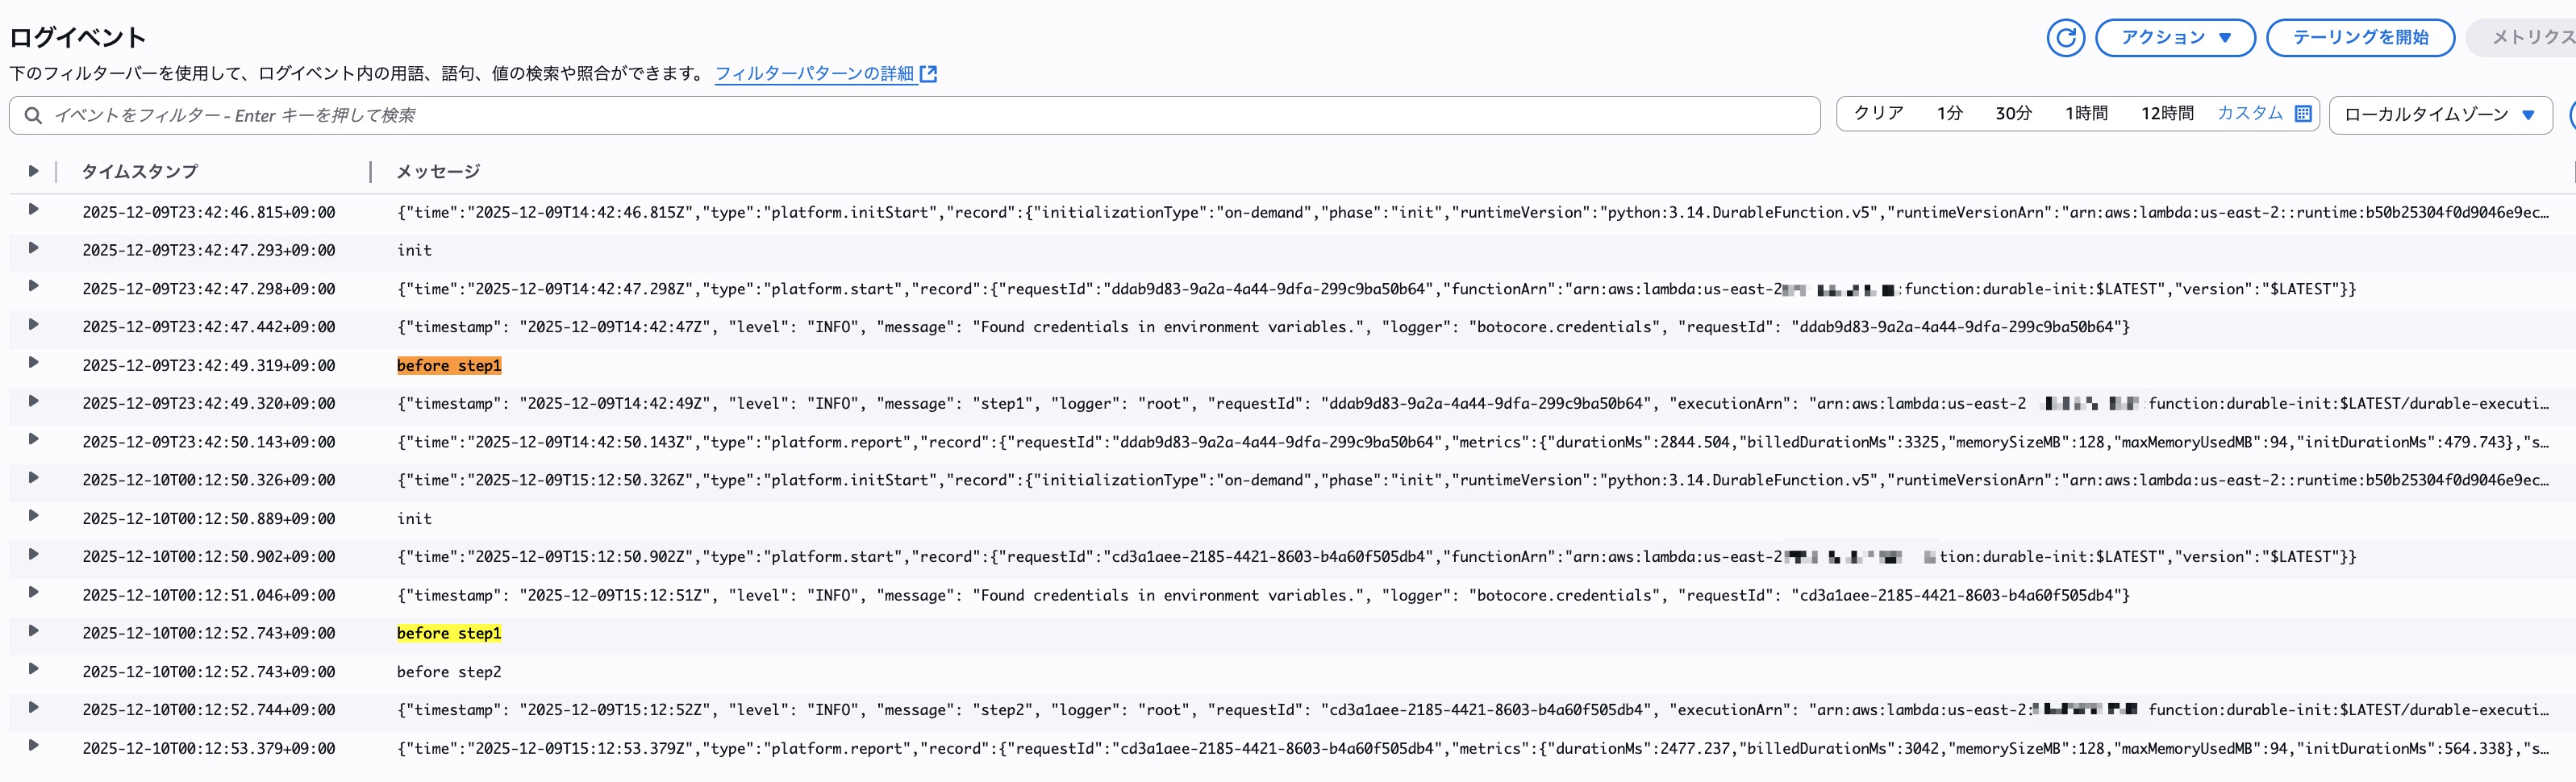Open フィルターパターンの詳細 link
This screenshot has height=782, width=2576.
814,74
